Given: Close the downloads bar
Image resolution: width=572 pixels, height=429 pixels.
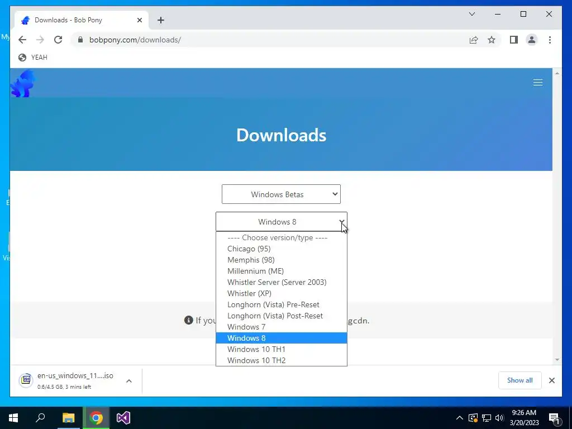Looking at the screenshot, I should point(551,380).
